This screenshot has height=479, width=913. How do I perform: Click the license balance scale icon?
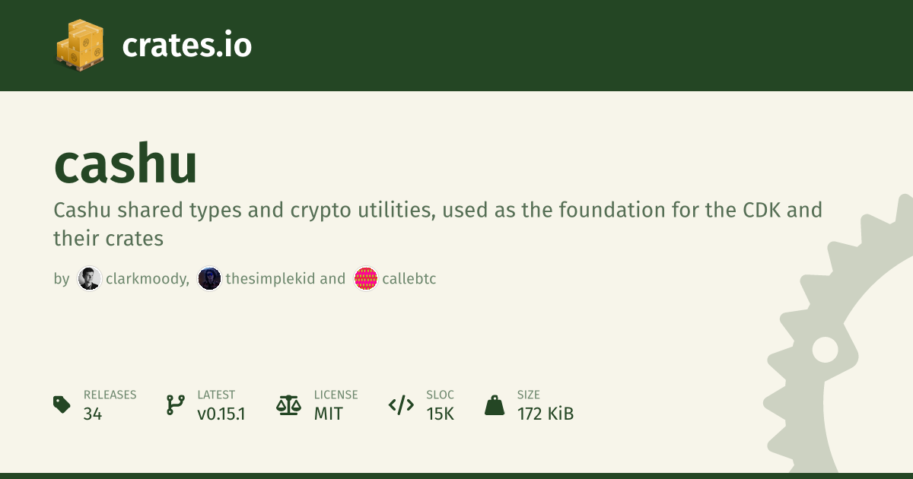tap(288, 404)
